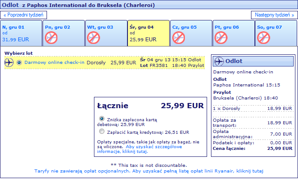
Task: Click the no-flight icon for So, gru 07
Action: pyautogui.click(x=264, y=38)
